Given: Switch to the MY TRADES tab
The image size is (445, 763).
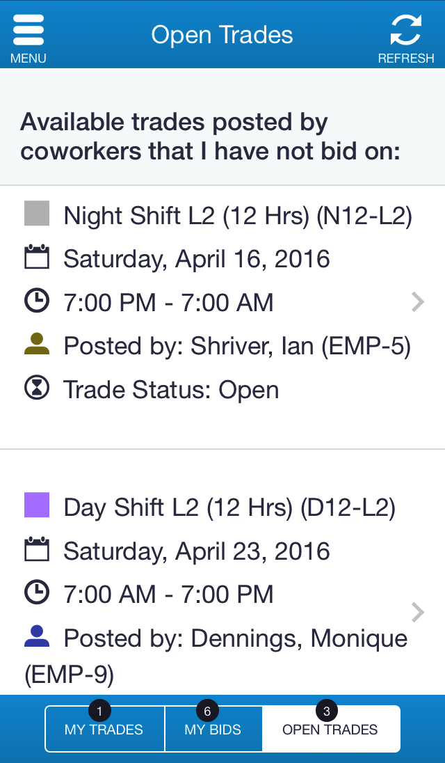Looking at the screenshot, I should pos(104,729).
